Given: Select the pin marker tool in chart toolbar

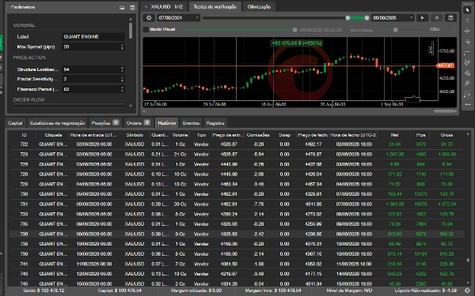Looking at the screenshot, I should 468,84.
